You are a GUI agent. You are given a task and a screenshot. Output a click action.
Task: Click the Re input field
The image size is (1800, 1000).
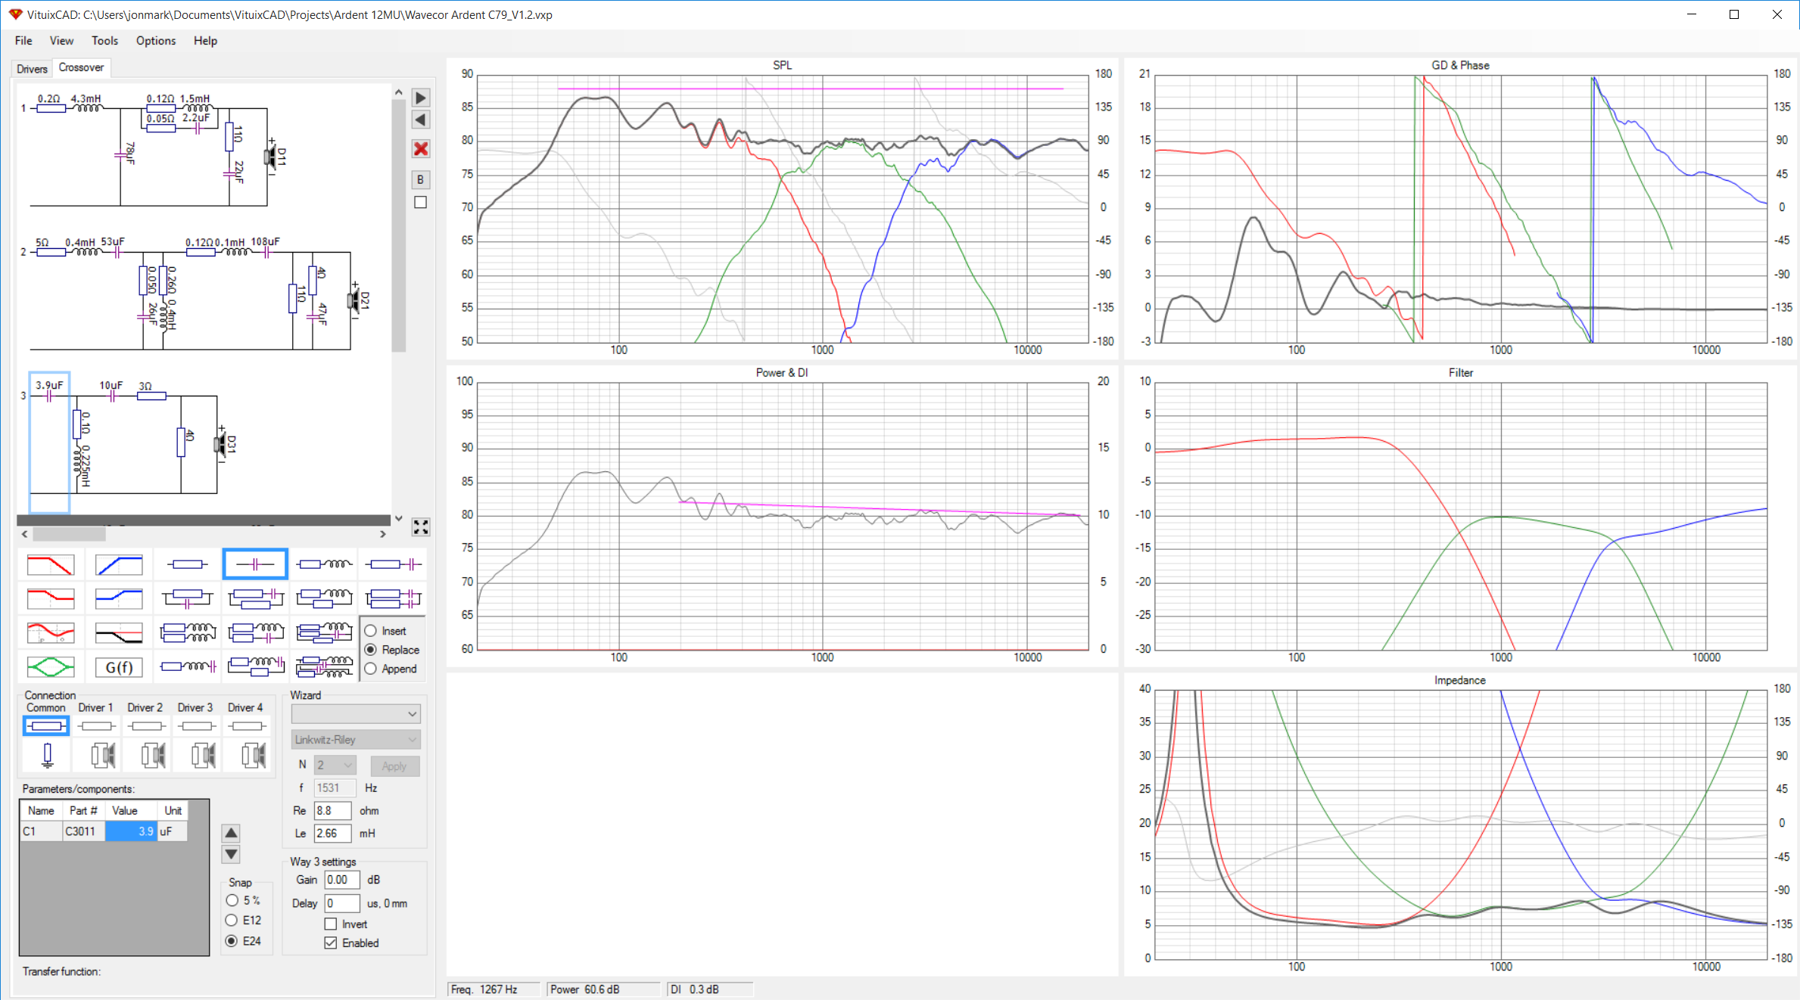click(332, 810)
